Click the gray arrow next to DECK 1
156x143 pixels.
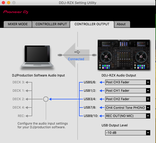(27, 91)
